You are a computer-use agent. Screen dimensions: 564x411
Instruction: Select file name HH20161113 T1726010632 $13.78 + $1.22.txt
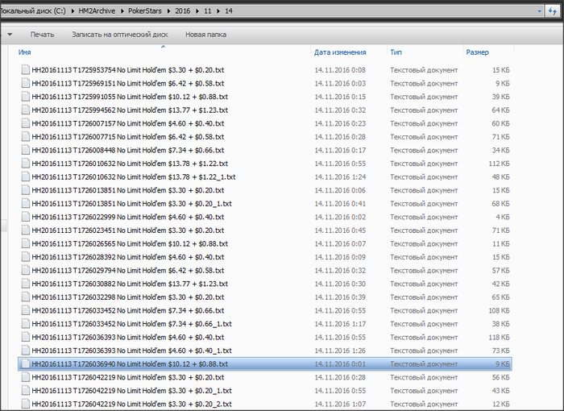(130, 164)
